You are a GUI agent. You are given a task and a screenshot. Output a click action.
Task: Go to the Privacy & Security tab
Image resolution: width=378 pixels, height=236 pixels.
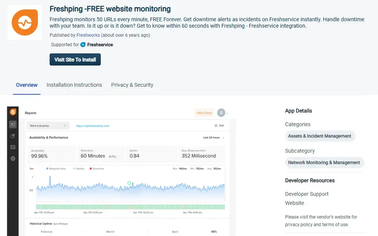pos(132,85)
